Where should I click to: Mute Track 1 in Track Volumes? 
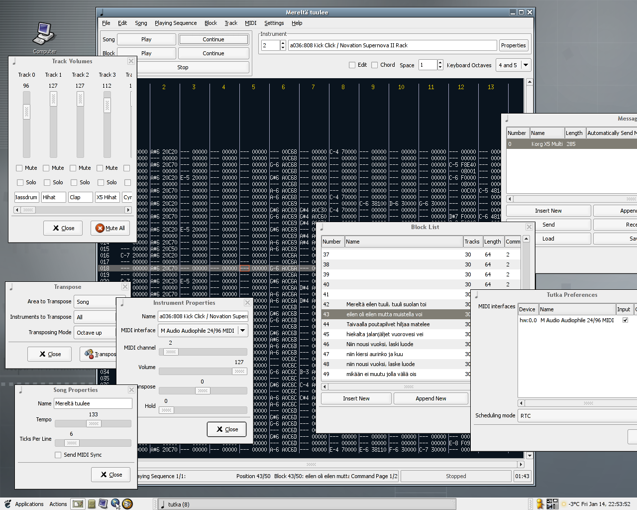pyautogui.click(x=46, y=168)
